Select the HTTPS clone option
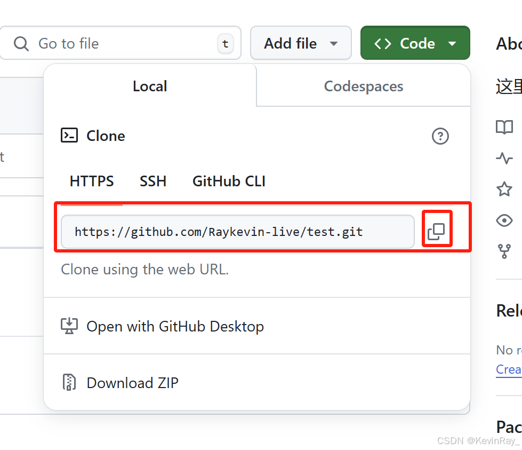The image size is (522, 450). pos(92,181)
